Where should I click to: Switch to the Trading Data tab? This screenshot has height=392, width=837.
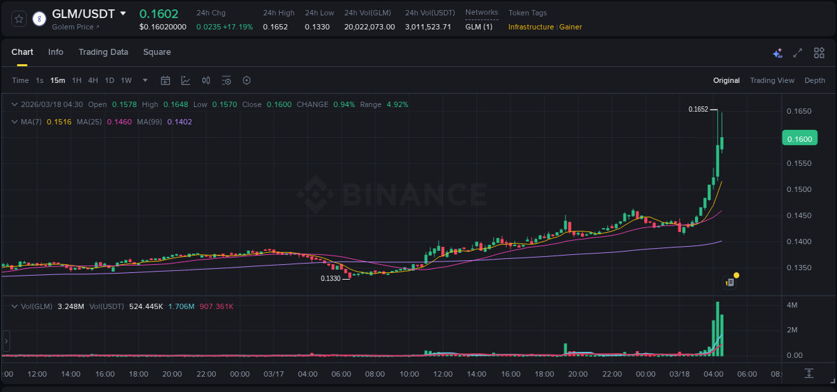103,52
